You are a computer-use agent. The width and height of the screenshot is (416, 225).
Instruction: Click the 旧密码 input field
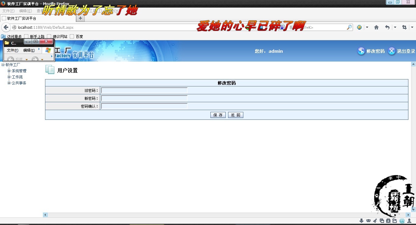pyautogui.click(x=144, y=90)
